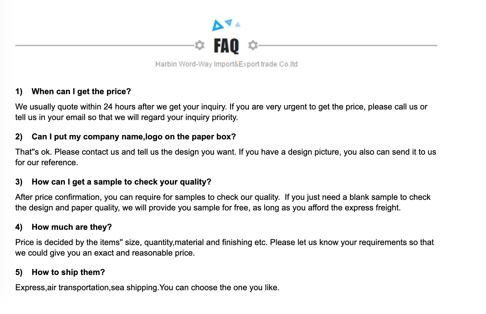Select question "When can I get the price?"
The image size is (486, 314).
point(81,92)
